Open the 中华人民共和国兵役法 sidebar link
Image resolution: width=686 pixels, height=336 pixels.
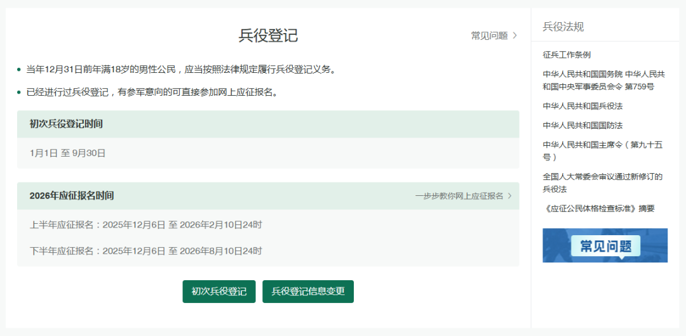(x=582, y=106)
